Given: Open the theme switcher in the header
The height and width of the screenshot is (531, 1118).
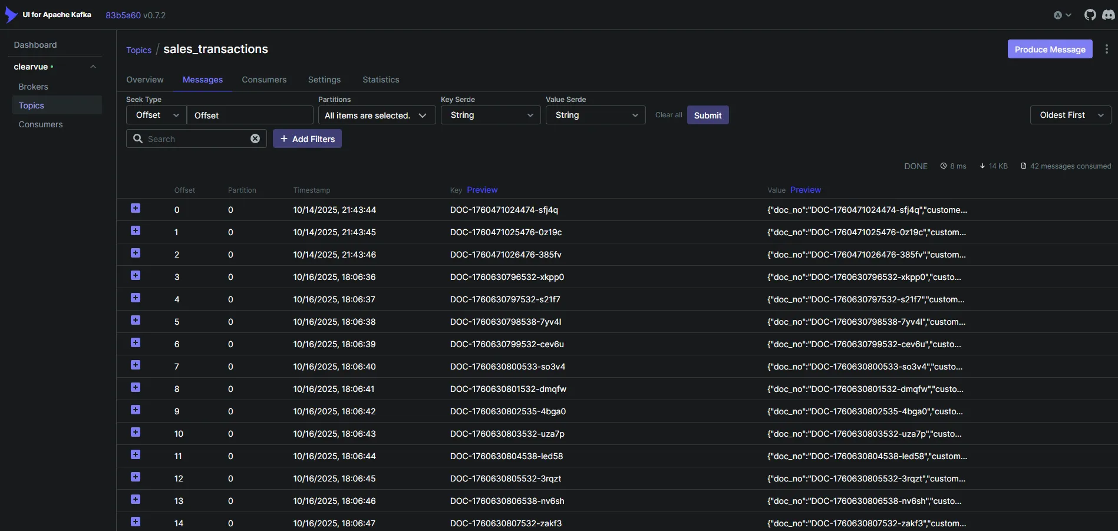Looking at the screenshot, I should (1062, 15).
